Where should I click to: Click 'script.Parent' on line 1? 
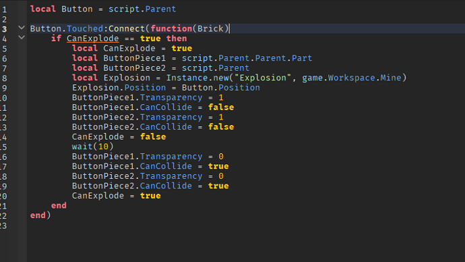[x=142, y=9]
